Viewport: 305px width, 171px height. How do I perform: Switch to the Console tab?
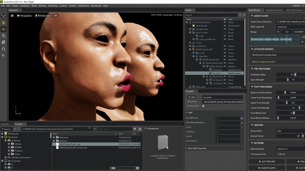pos(5,124)
